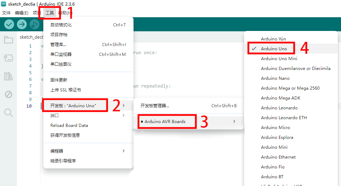This screenshot has height=186, width=341.
Task: Choose 项目存档 menu entry
Action: tap(88, 34)
